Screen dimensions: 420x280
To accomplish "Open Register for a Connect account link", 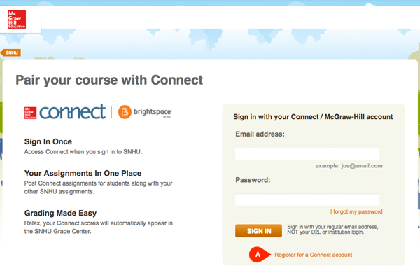I will point(314,255).
